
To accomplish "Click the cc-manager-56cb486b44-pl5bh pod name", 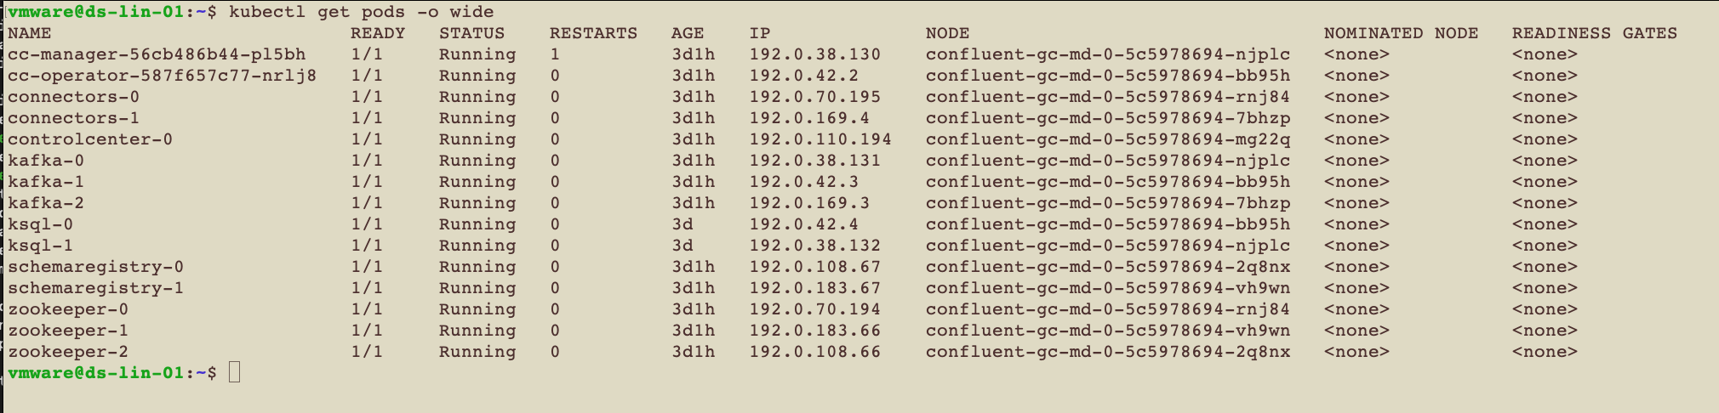I will click(x=157, y=54).
